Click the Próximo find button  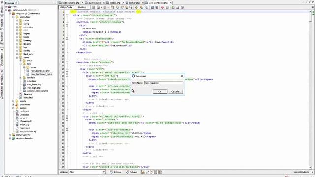pyautogui.click(x=132, y=172)
